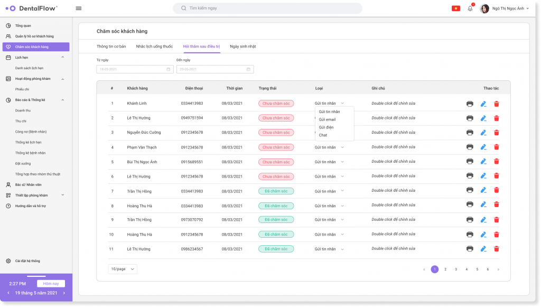Switch language via Vietnam flag icon

(x=456, y=8)
